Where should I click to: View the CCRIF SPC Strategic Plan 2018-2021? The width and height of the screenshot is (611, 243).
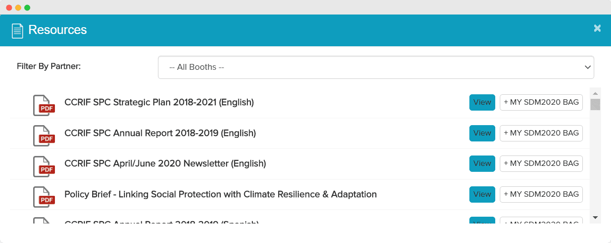482,102
